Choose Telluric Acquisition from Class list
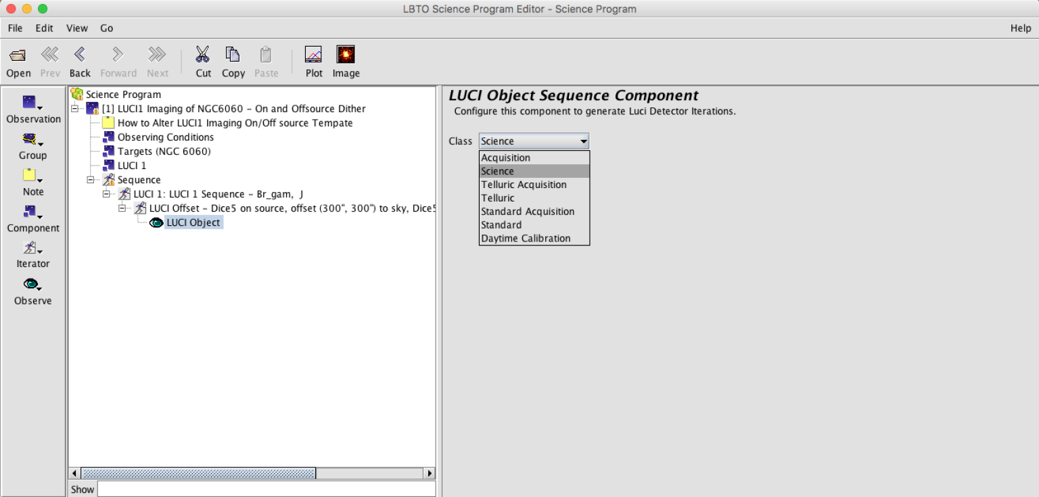This screenshot has width=1039, height=497. pos(534,185)
